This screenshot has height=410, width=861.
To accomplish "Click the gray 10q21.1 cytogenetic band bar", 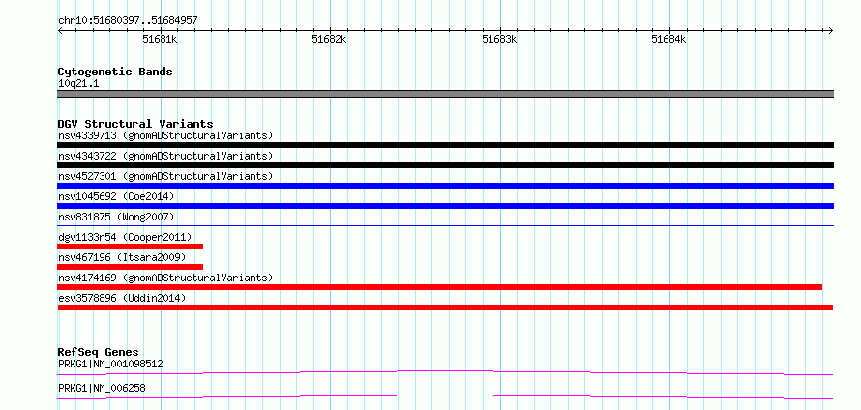I will pyautogui.click(x=445, y=94).
